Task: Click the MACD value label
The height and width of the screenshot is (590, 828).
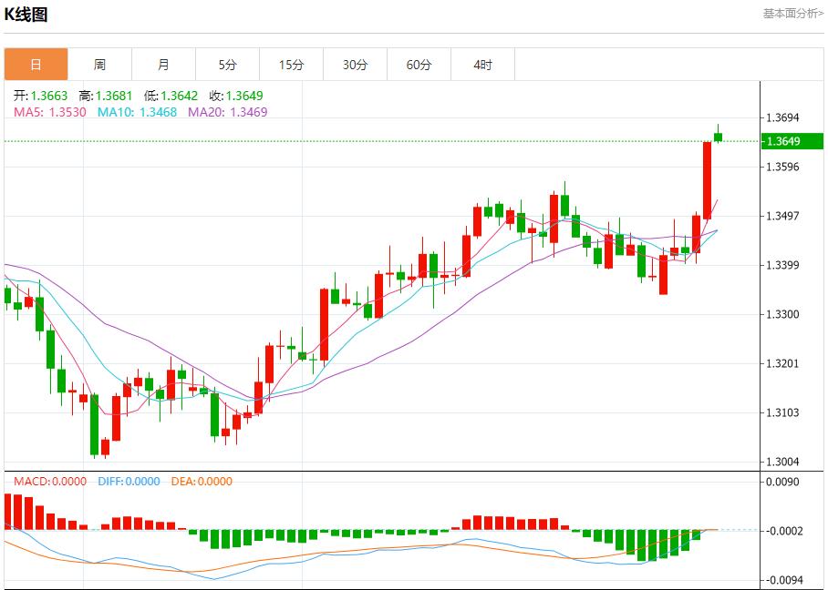Action: click(51, 482)
